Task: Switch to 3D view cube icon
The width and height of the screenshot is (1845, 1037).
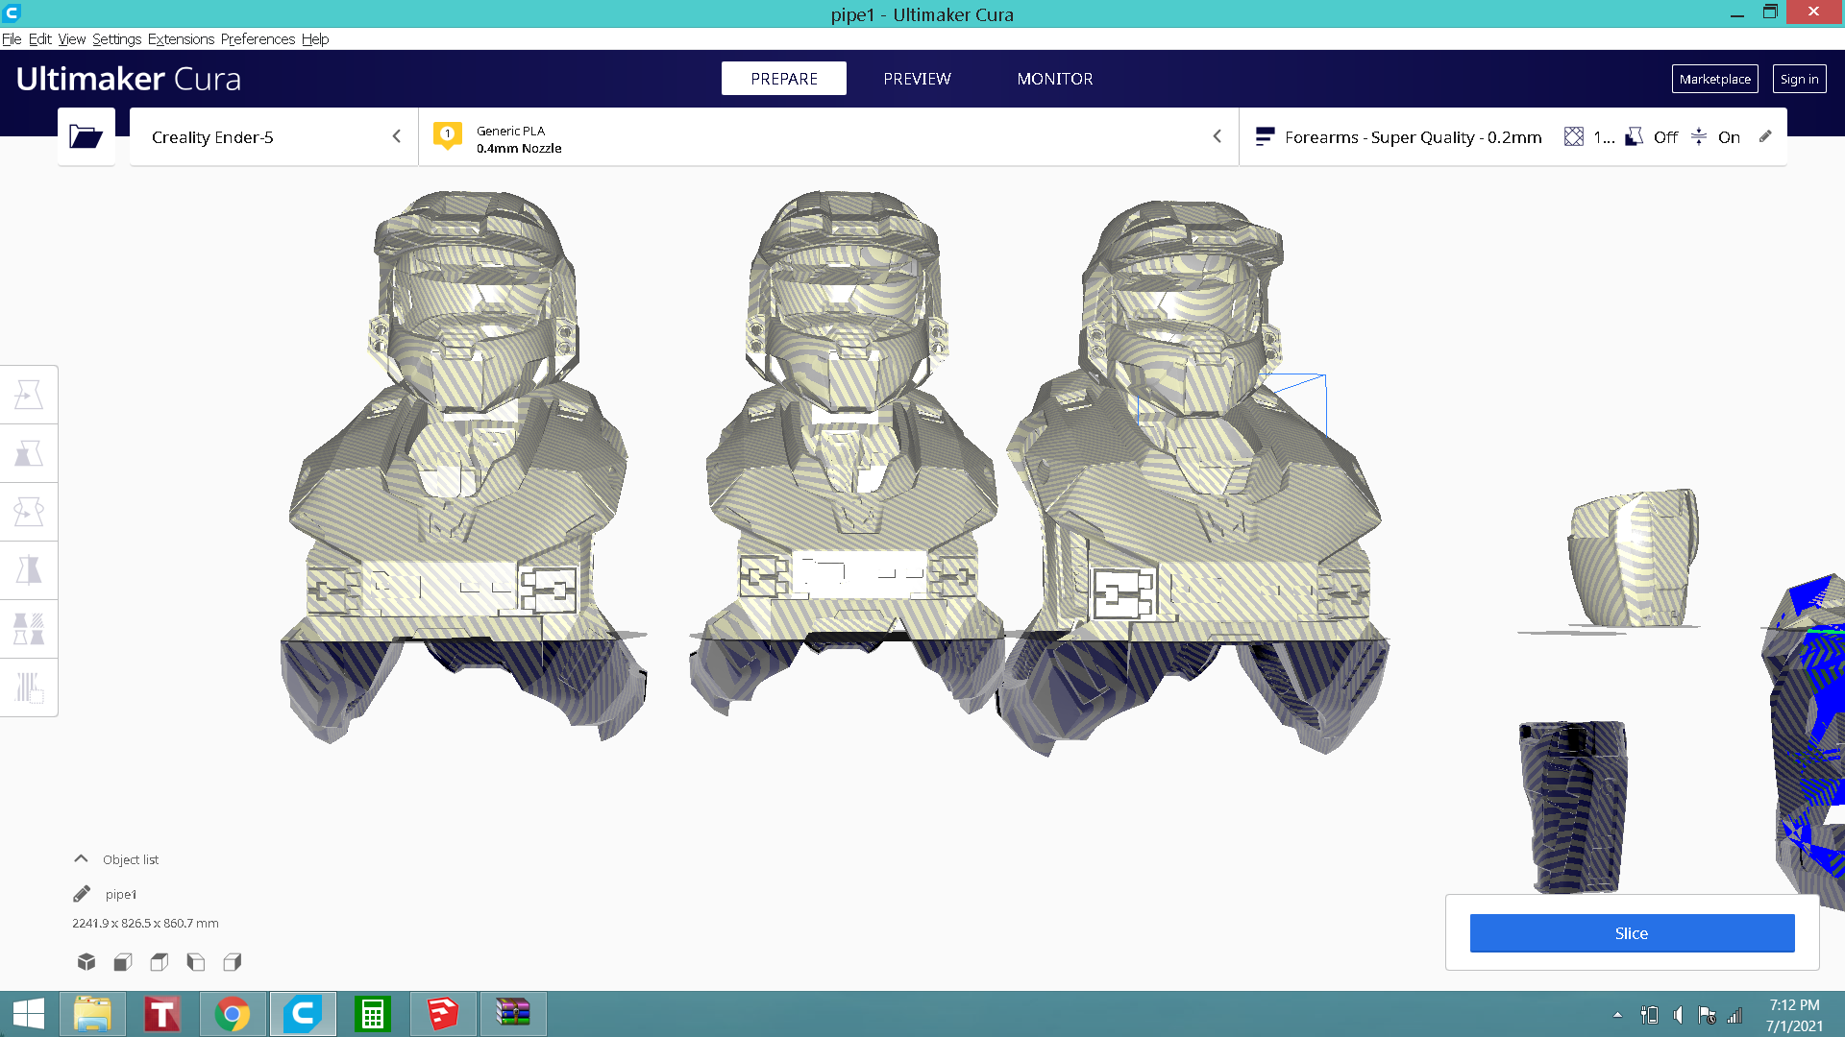Action: (86, 961)
